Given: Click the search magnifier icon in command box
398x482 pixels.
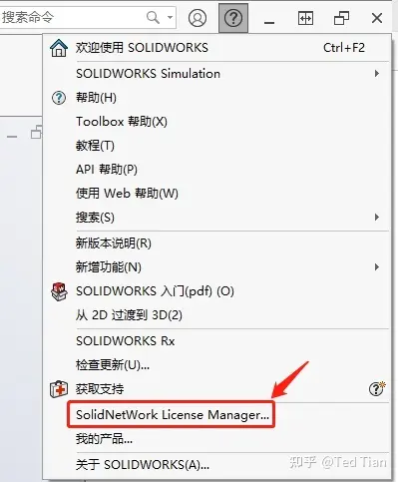Looking at the screenshot, I should tap(153, 17).
